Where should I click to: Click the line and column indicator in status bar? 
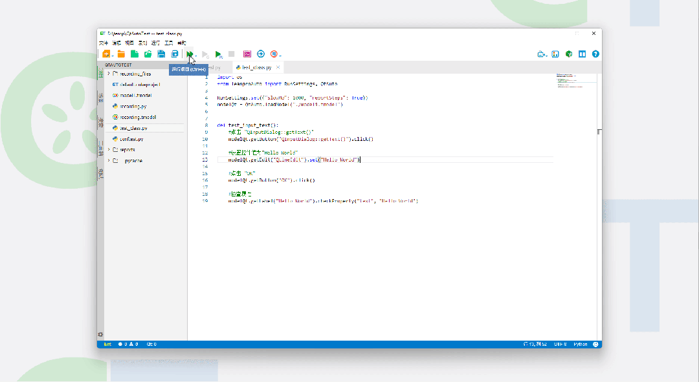tap(535, 344)
